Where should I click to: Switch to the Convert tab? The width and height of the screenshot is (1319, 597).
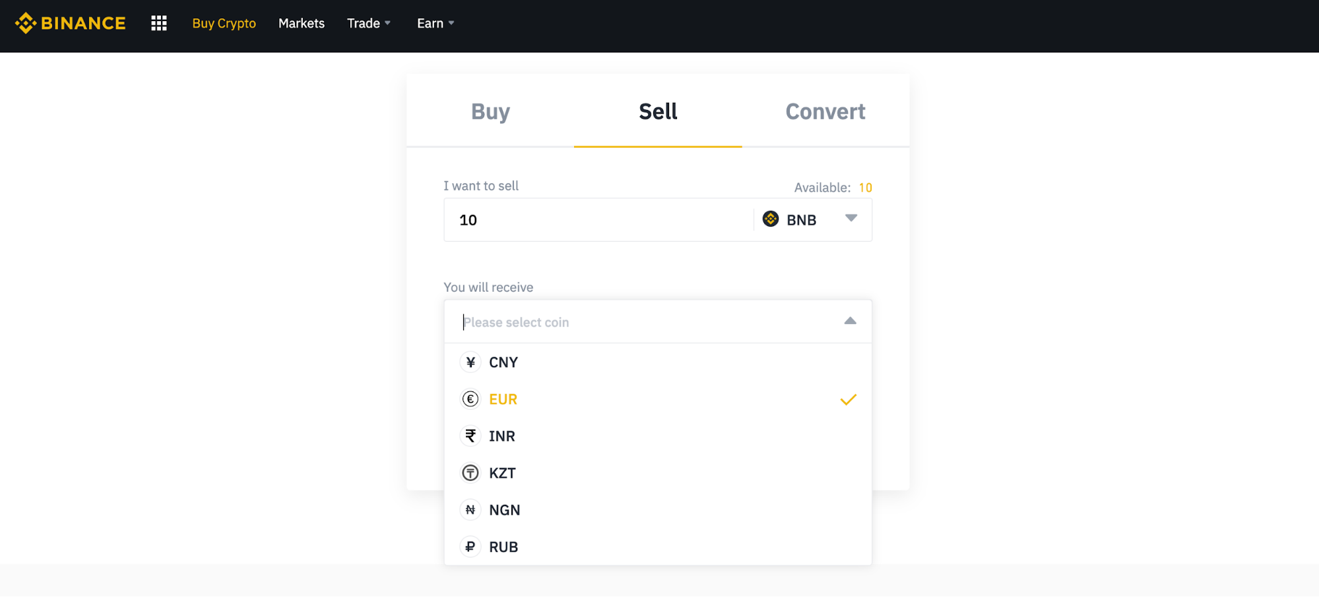(825, 111)
